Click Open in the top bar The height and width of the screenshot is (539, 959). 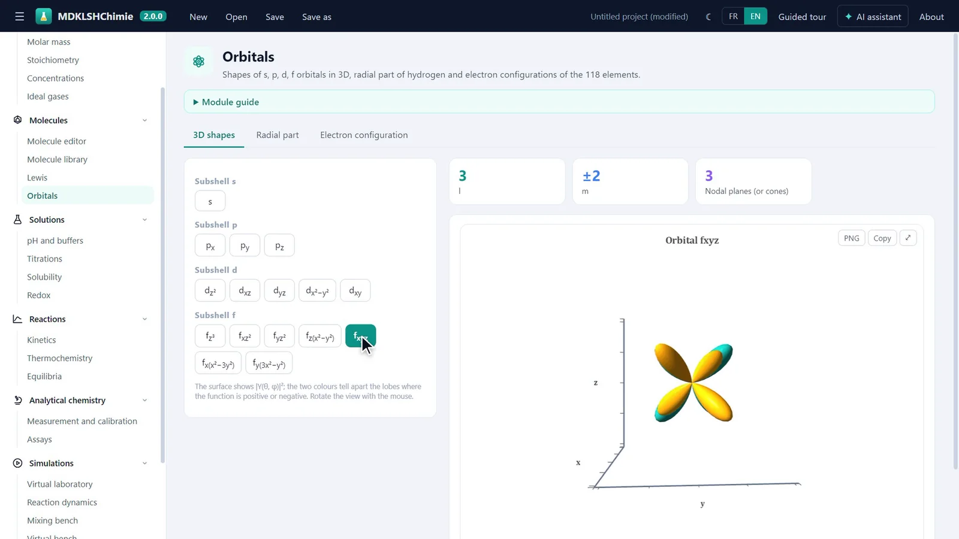pos(236,17)
